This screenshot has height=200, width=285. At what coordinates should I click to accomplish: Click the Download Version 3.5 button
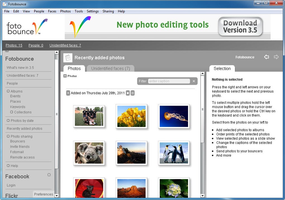click(240, 26)
